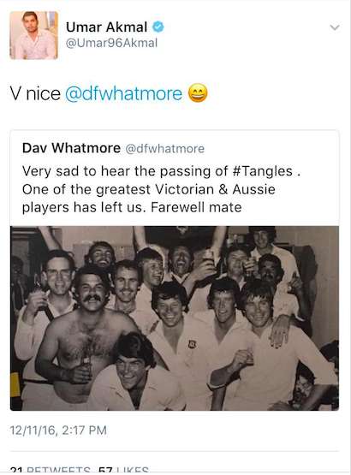This screenshot has height=475, width=351.
Task: Tap the grinning face emoji
Action: 198,93
